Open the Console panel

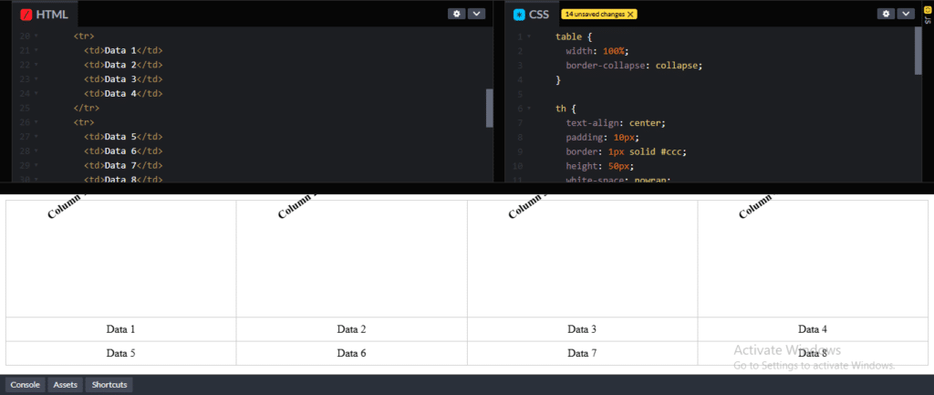click(x=26, y=385)
